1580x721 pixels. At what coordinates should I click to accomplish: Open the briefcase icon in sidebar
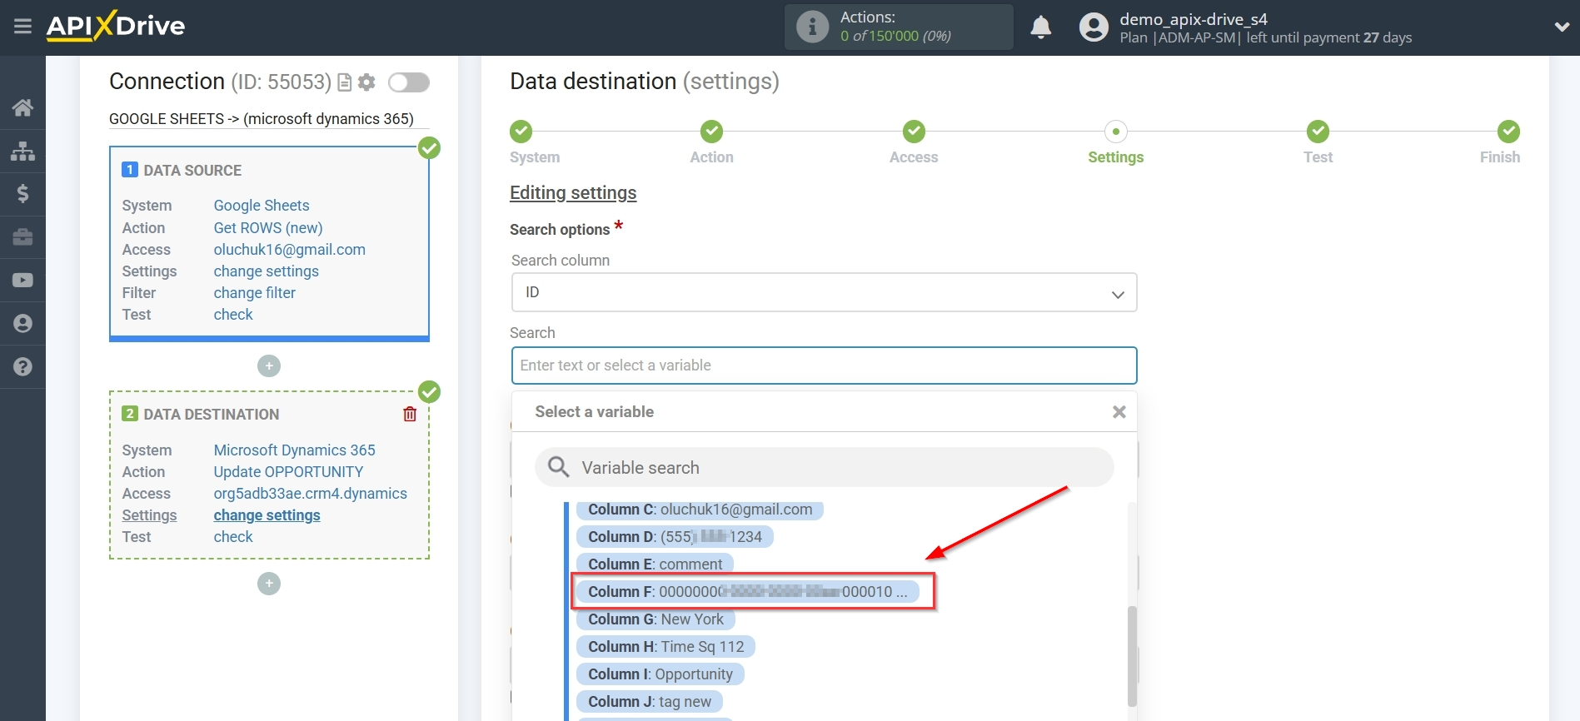[22, 237]
